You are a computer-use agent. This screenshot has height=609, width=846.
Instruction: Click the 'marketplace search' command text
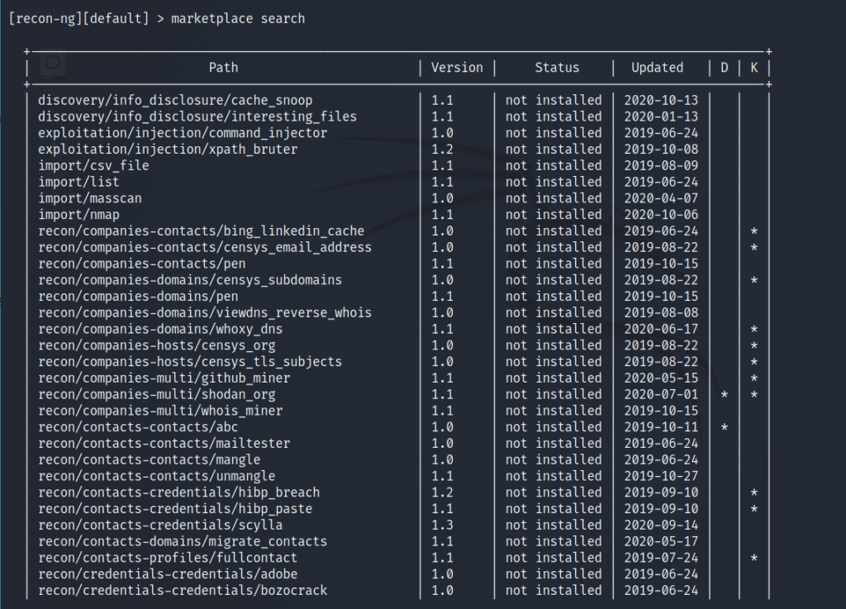pyautogui.click(x=238, y=19)
